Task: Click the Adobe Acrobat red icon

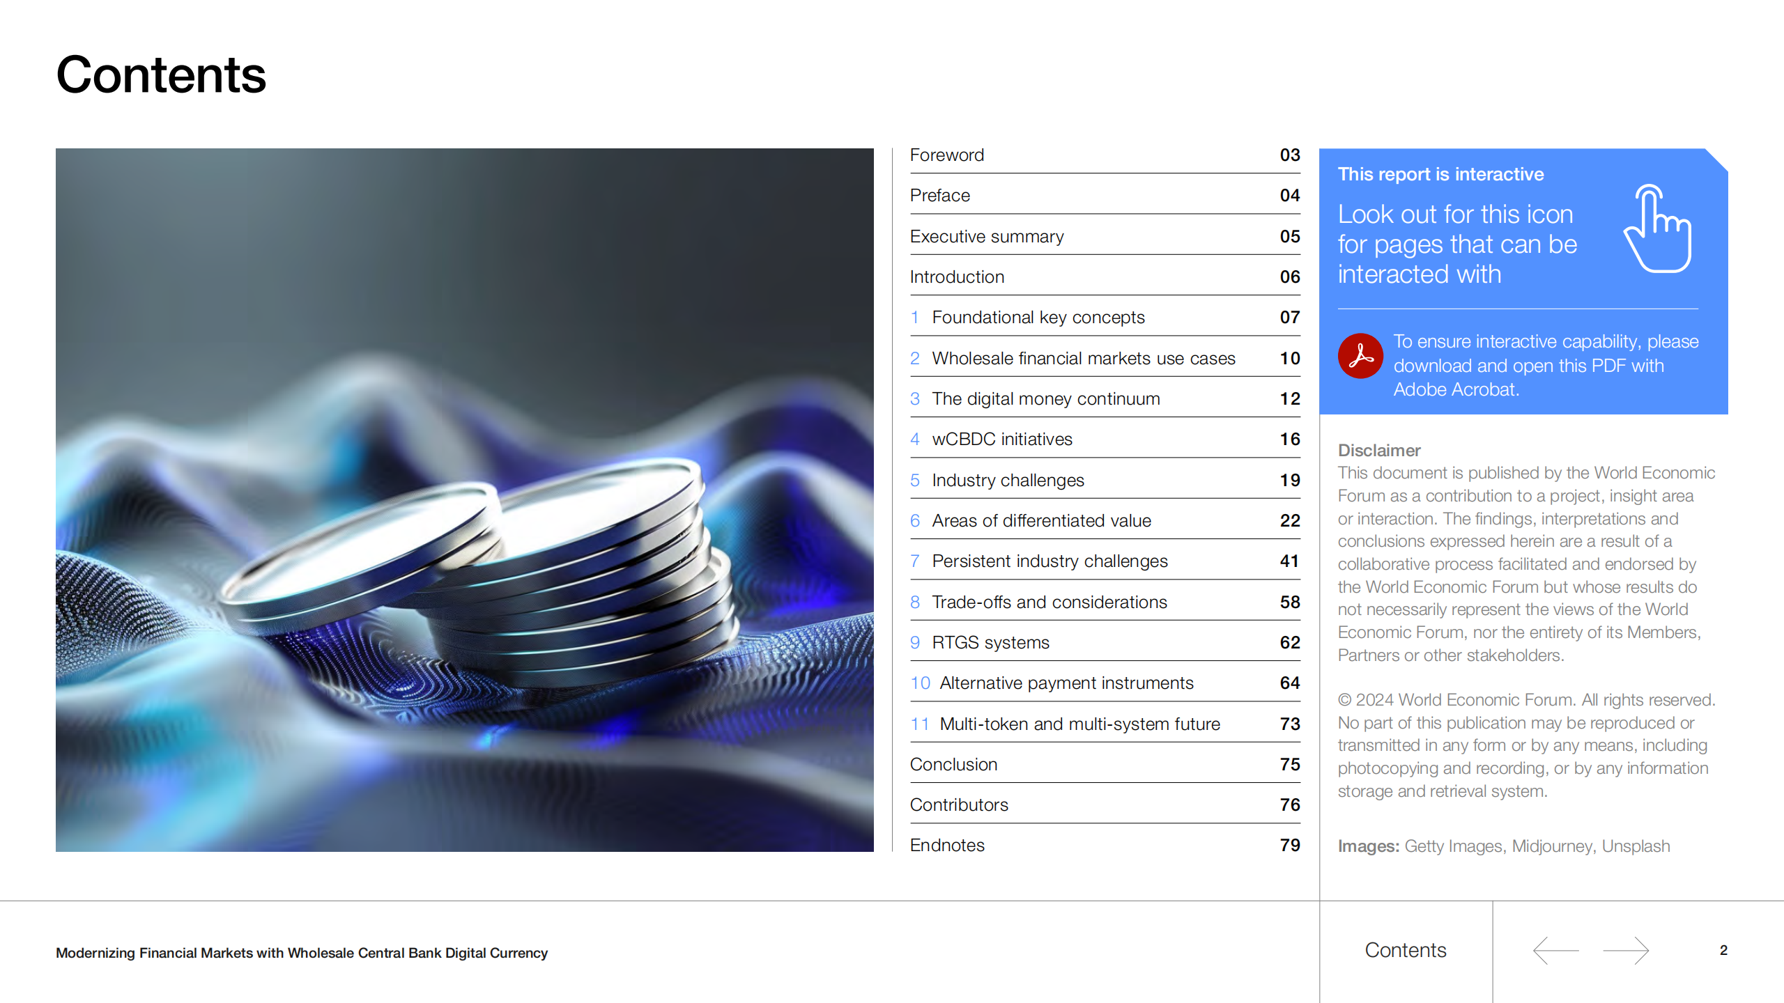Action: point(1360,356)
